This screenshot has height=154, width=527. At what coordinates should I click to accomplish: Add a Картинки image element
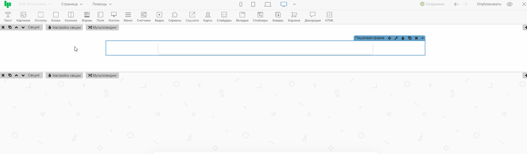point(23,17)
